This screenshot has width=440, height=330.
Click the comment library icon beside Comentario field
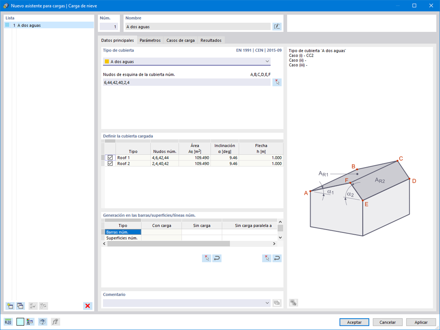[277, 303]
